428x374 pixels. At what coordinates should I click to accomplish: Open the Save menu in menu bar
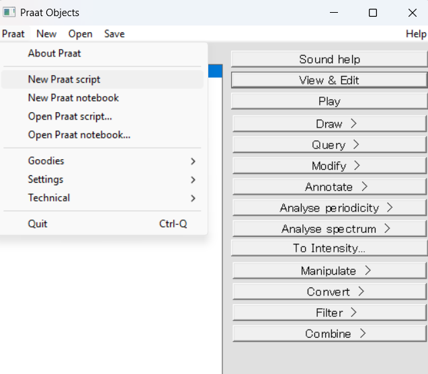pyautogui.click(x=114, y=34)
